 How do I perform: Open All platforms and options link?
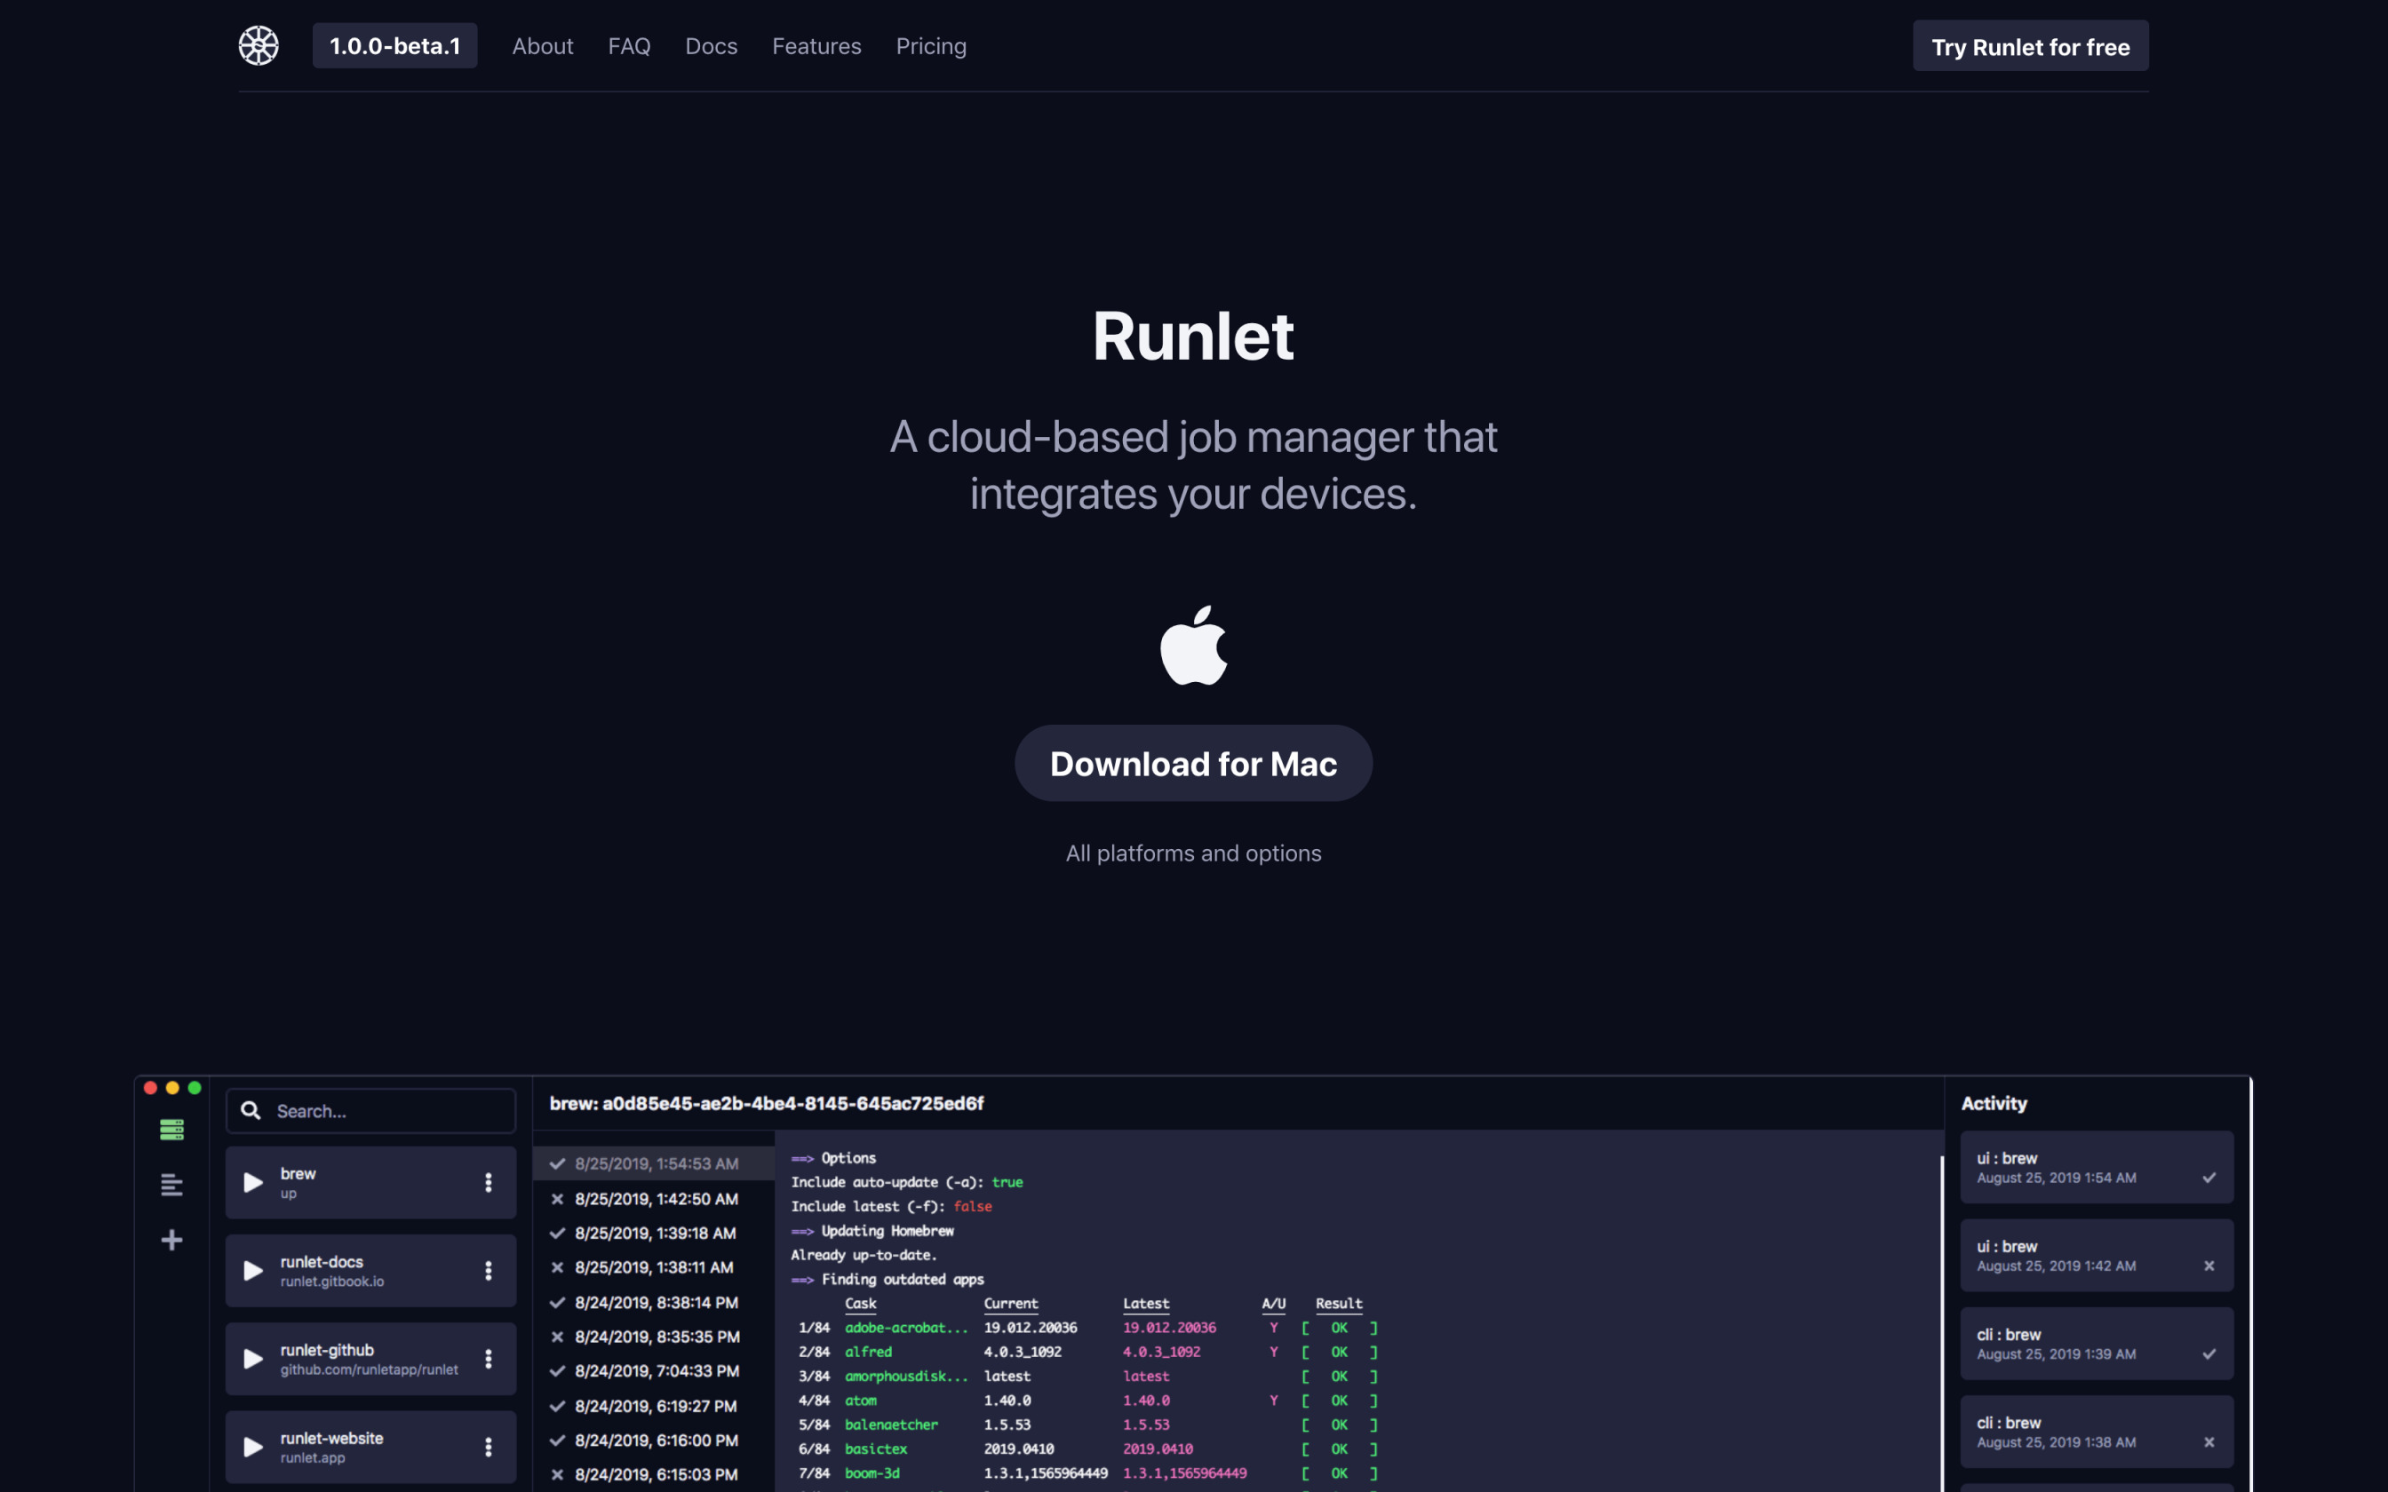[1193, 853]
